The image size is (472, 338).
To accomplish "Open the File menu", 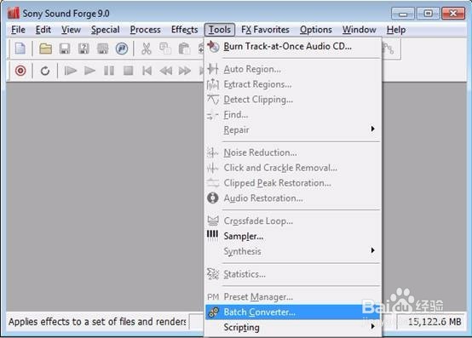I will [18, 30].
